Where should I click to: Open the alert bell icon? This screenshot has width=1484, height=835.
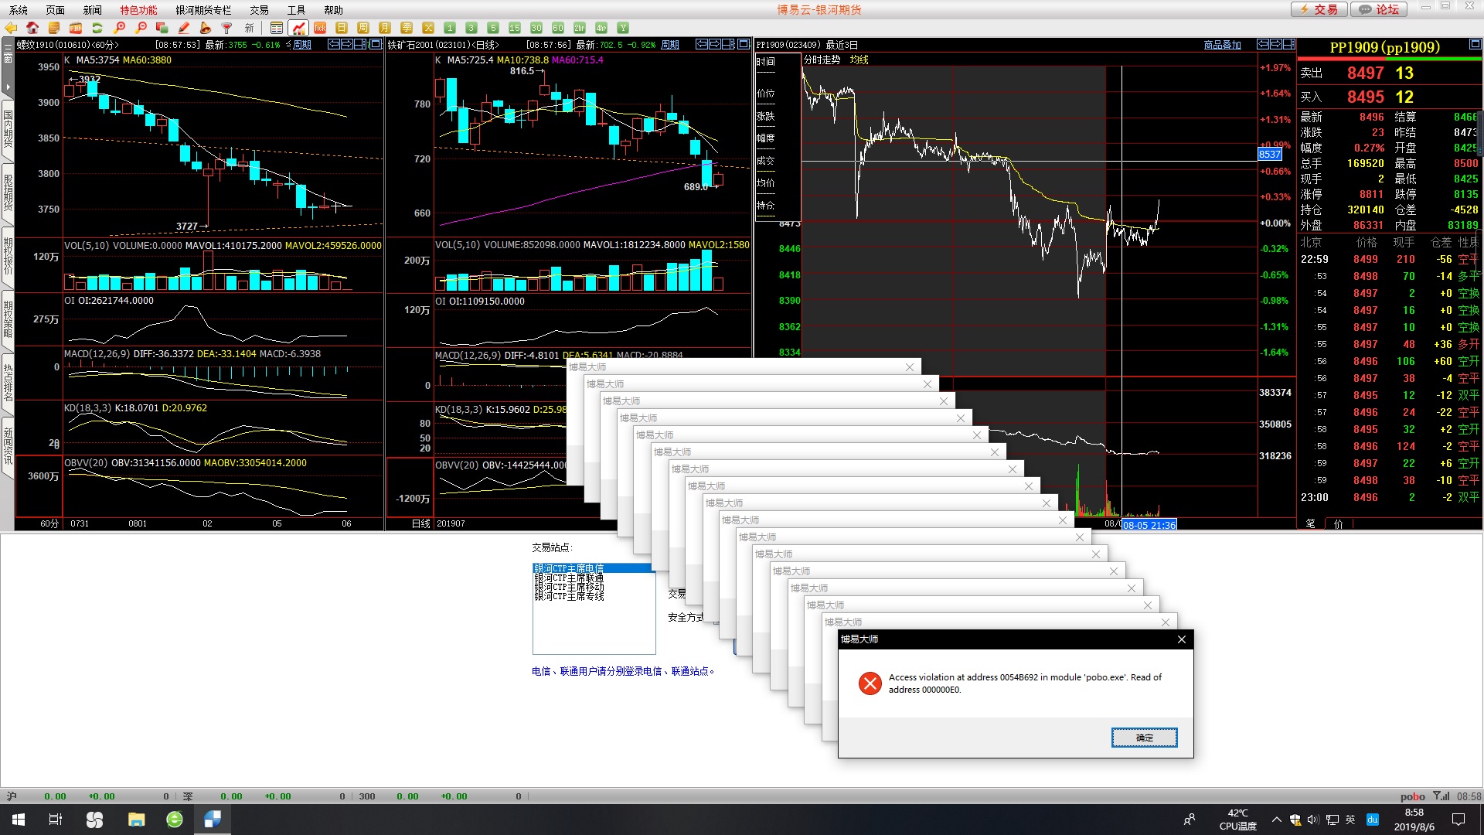coord(206,28)
